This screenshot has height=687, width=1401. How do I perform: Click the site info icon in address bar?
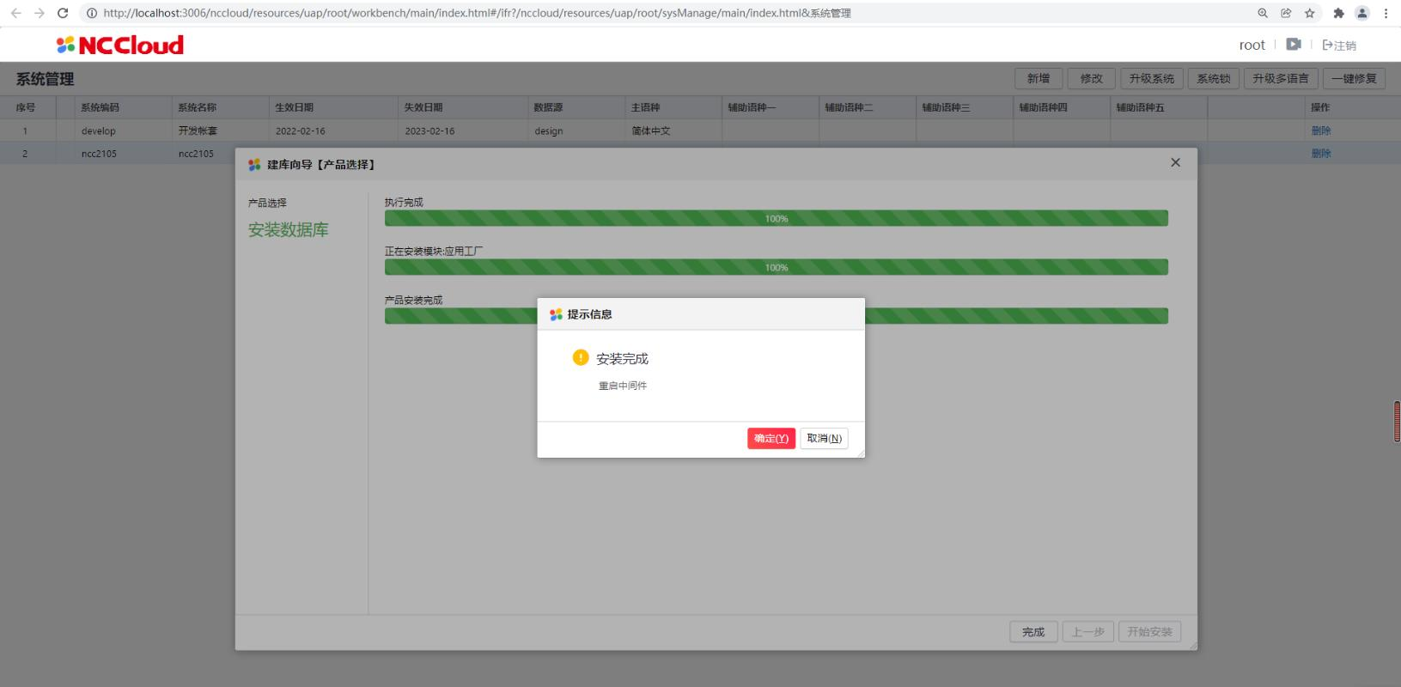[x=91, y=13]
